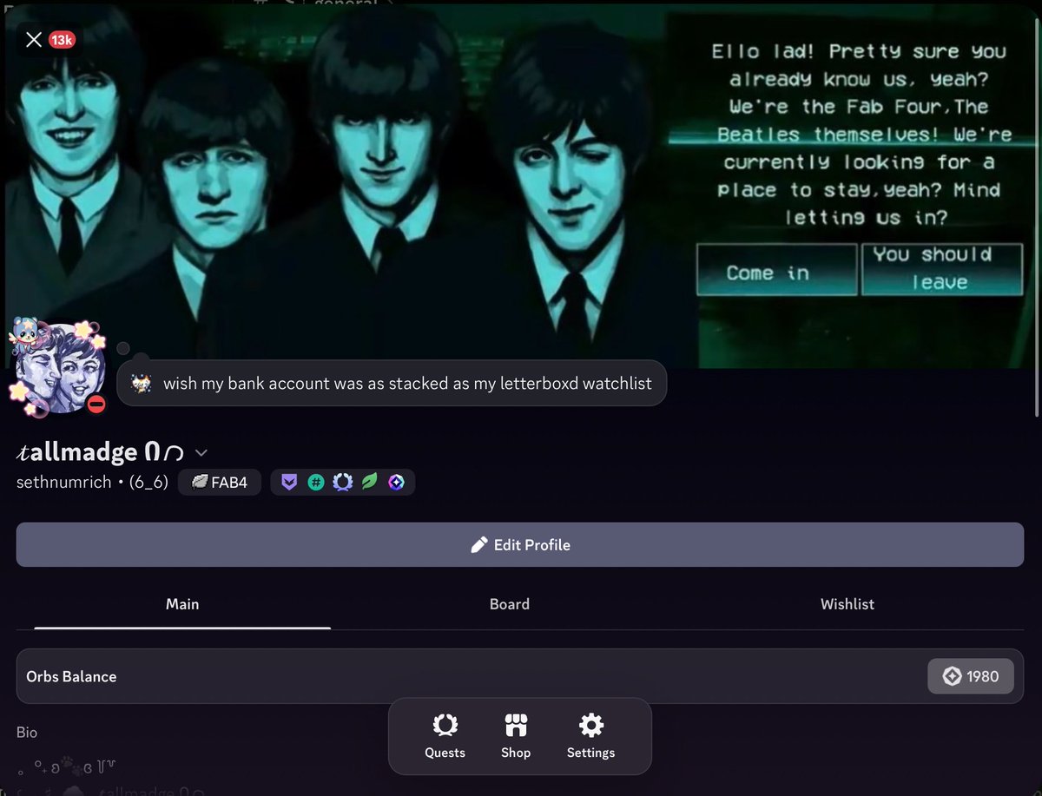The width and height of the screenshot is (1042, 796).
Task: Click the purple Orbs badge
Action: 396,483
